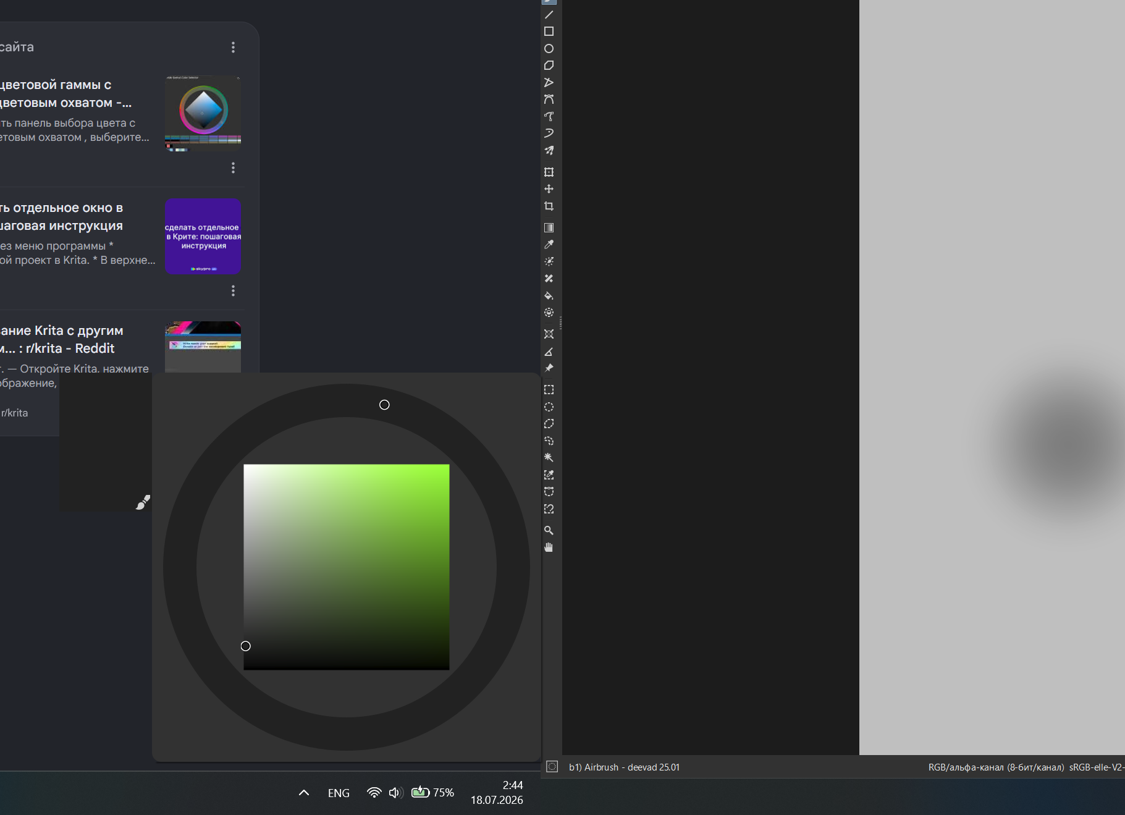The image size is (1125, 815).
Task: Activate the Move tool
Action: [x=549, y=189]
